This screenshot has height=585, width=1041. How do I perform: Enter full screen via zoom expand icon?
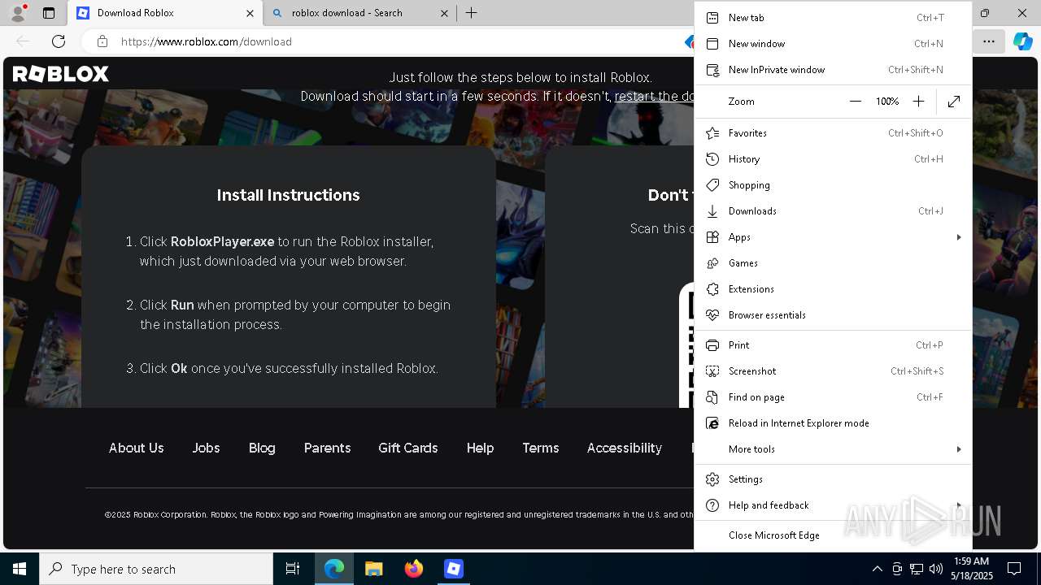pos(954,102)
